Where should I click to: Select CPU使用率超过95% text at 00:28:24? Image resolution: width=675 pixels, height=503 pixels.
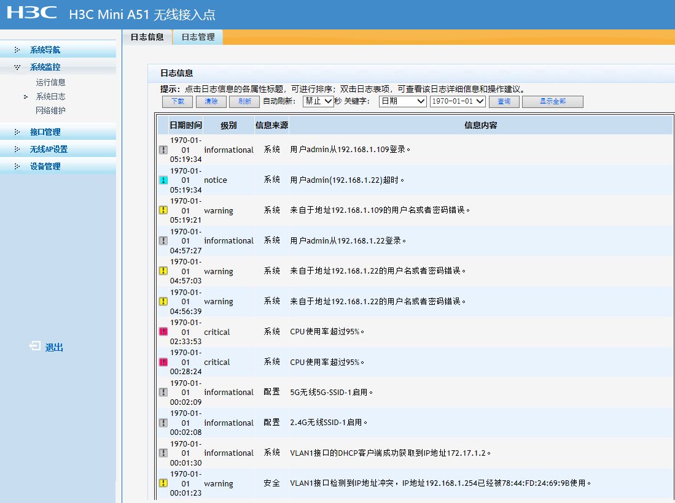(327, 362)
